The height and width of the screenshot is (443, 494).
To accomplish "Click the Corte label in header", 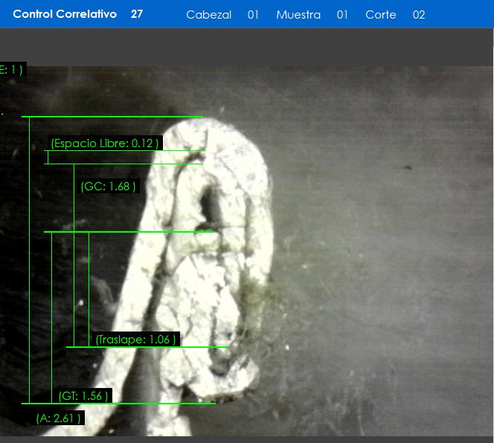I will (x=381, y=15).
